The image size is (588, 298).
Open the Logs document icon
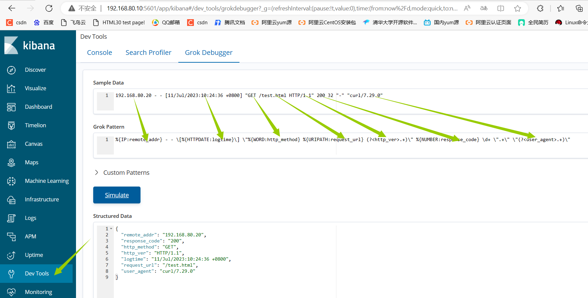(x=11, y=218)
